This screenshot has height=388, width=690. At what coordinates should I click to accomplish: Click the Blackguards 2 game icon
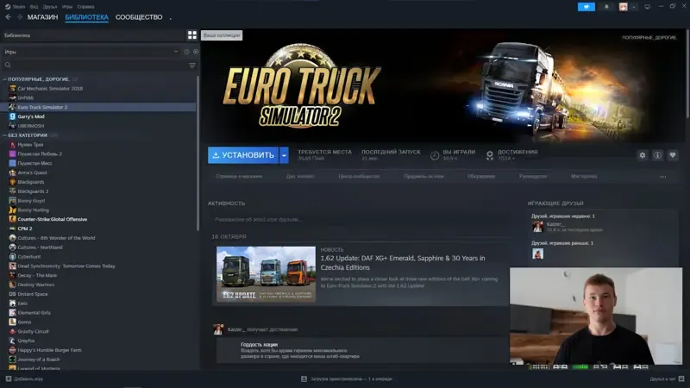[x=12, y=191]
